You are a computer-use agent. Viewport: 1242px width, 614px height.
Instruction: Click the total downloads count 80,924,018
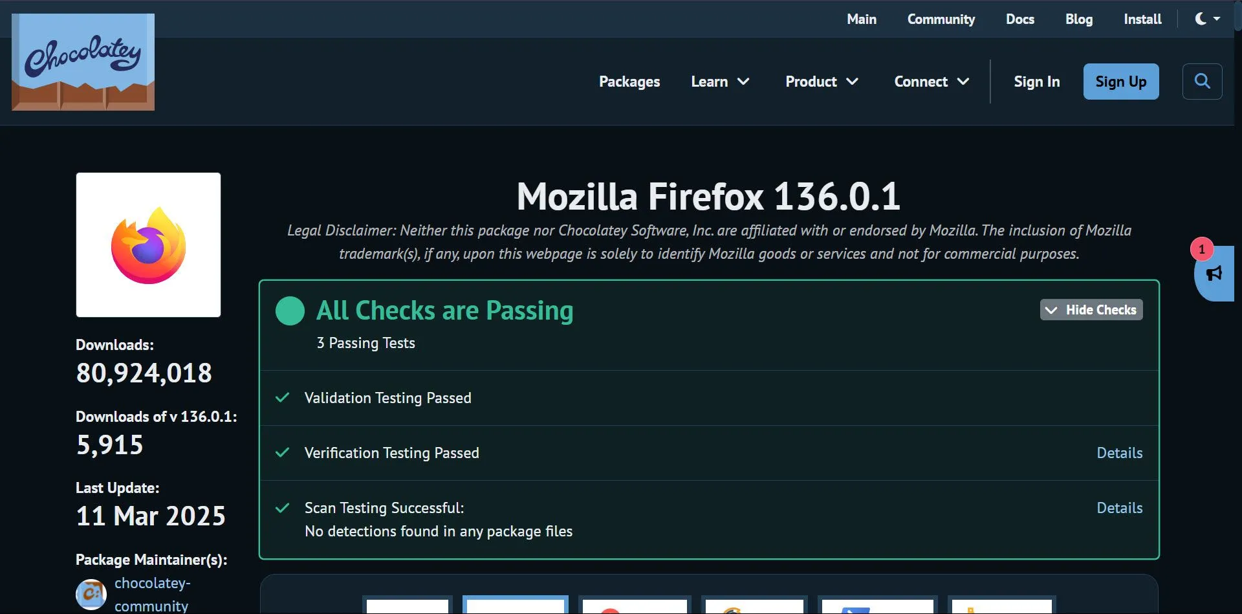(x=144, y=373)
